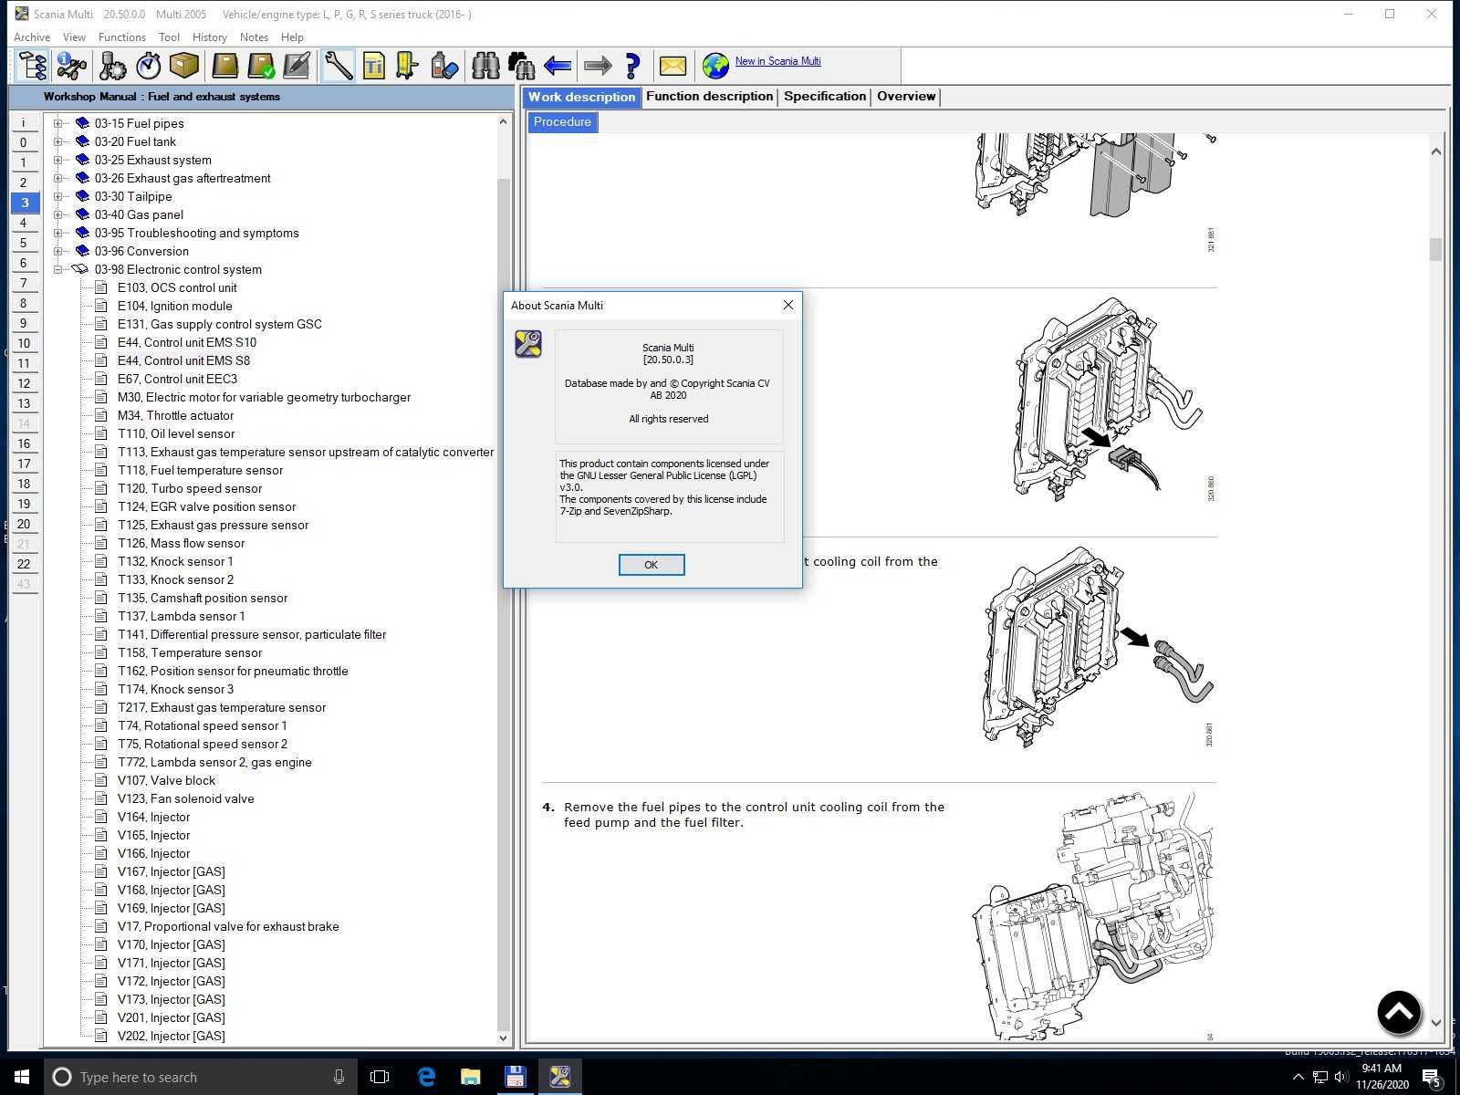Open Task View on taskbar

coord(380,1077)
